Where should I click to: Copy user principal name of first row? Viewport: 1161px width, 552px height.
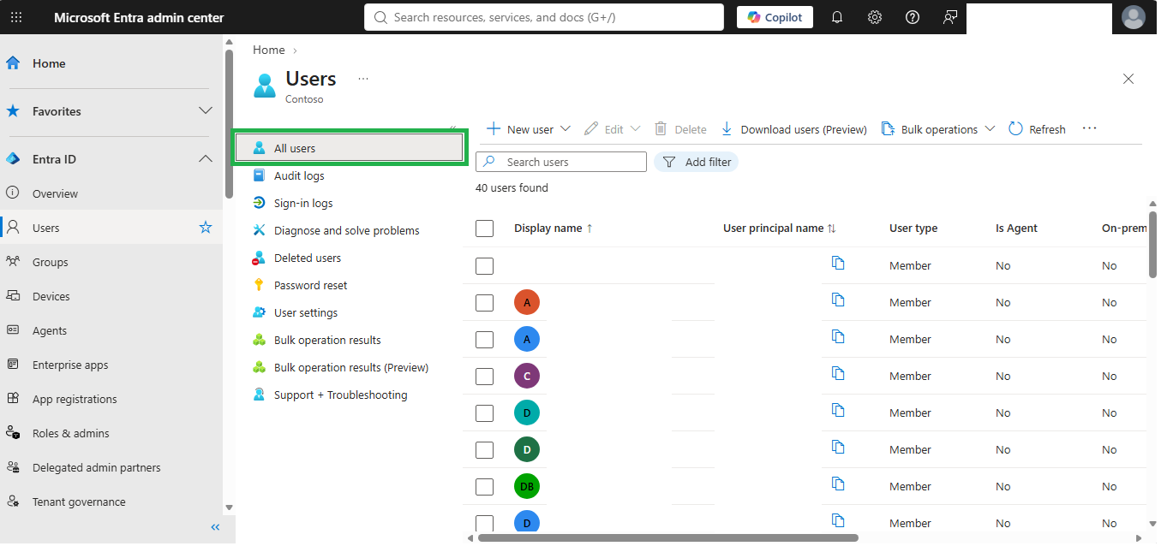[838, 263]
